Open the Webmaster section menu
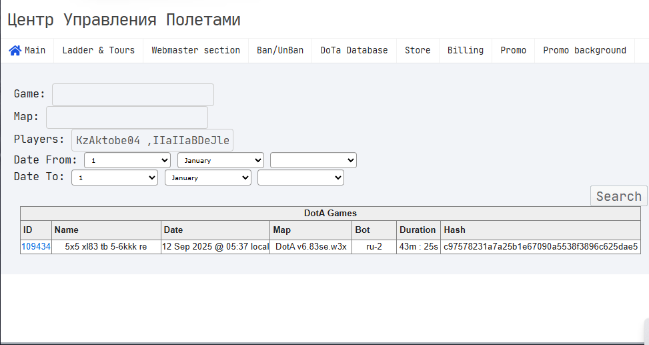 tap(196, 51)
